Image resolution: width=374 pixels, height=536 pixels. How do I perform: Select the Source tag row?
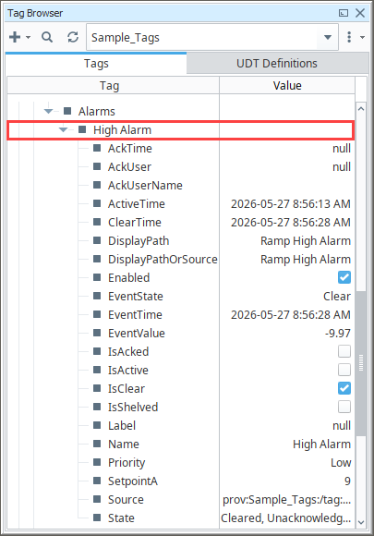[181, 499]
